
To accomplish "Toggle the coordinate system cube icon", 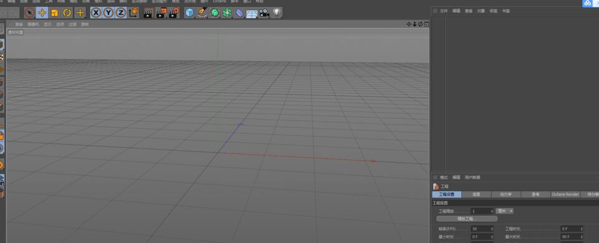I will click(x=133, y=12).
